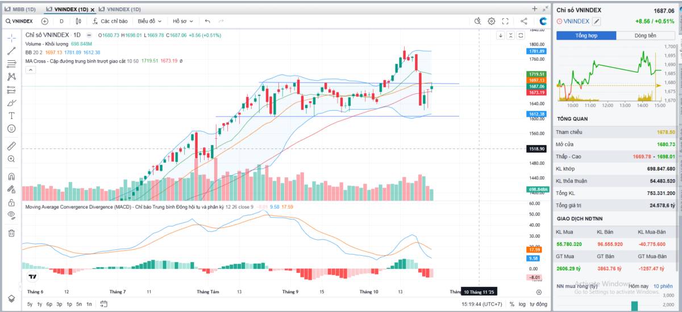682x312 pixels.
Task: Enter fullscreen mode for the chart
Action: [x=505, y=21]
